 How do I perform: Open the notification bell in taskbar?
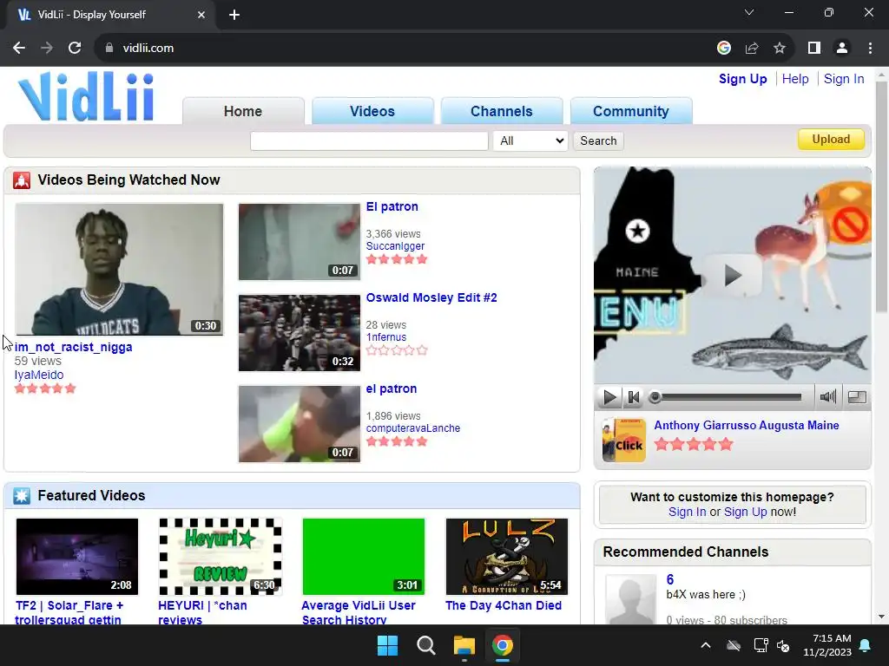click(866, 645)
